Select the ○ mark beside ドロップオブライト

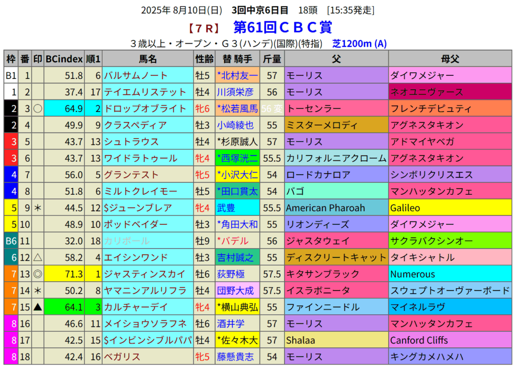[38, 108]
